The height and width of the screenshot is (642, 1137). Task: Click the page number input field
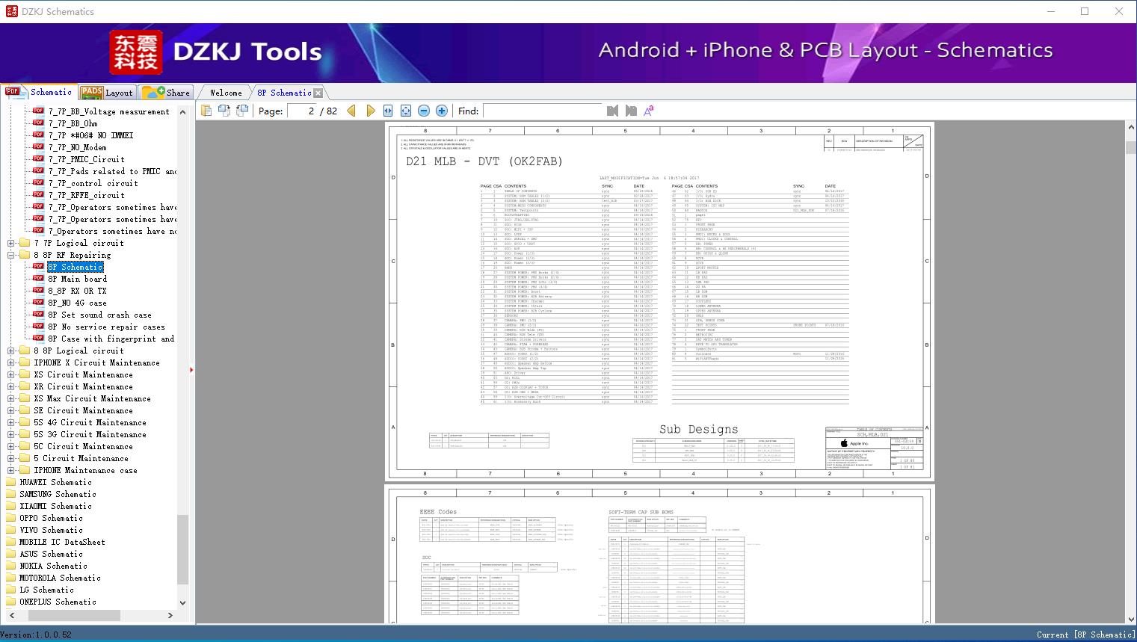[x=302, y=111]
